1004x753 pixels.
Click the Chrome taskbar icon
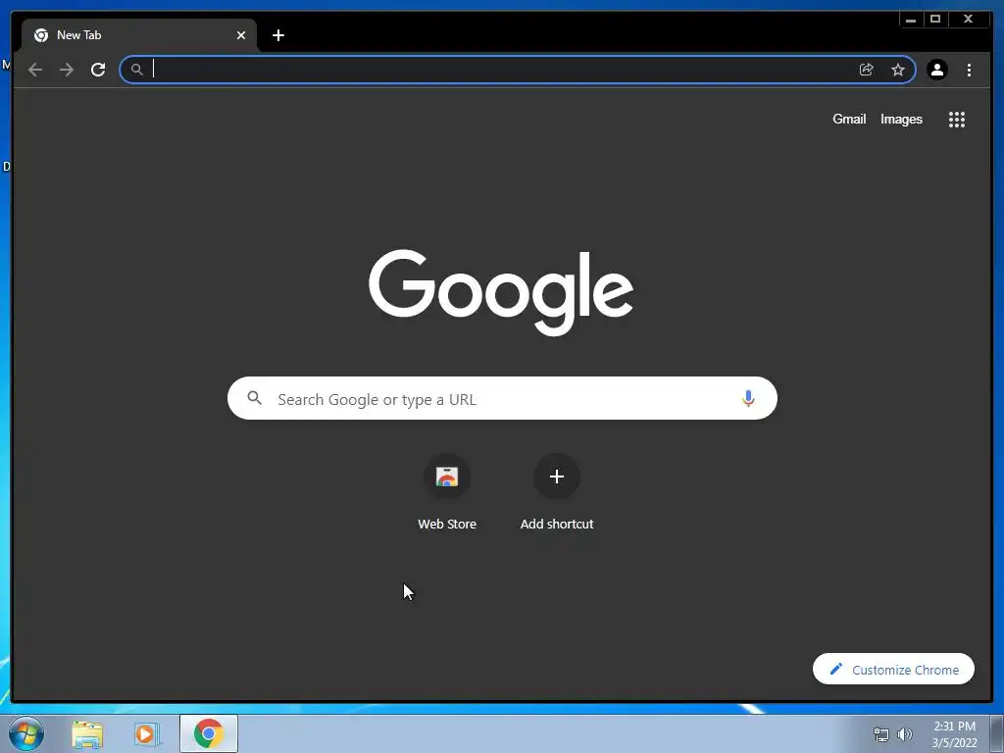click(x=209, y=733)
